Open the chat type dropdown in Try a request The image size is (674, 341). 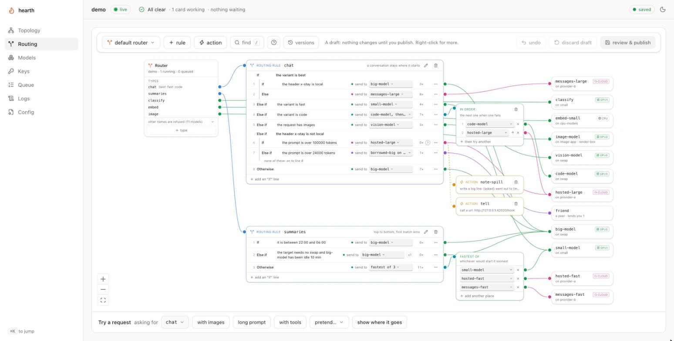[175, 322]
